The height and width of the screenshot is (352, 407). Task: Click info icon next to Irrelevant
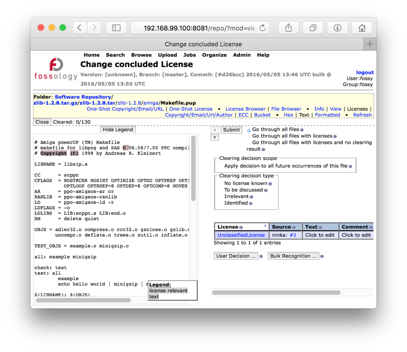tap(251, 197)
